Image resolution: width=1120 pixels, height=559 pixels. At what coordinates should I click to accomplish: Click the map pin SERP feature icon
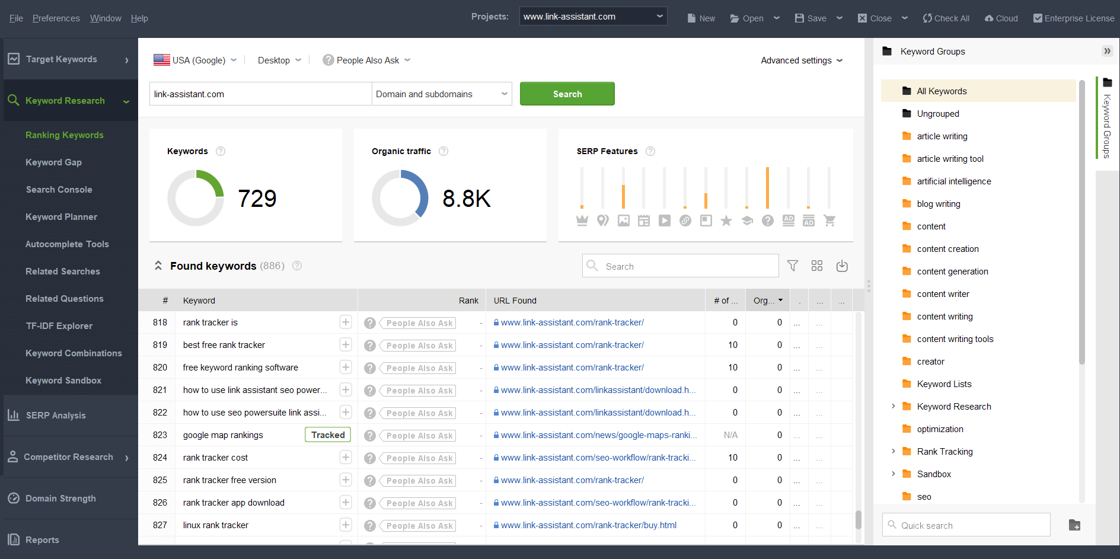click(x=603, y=221)
